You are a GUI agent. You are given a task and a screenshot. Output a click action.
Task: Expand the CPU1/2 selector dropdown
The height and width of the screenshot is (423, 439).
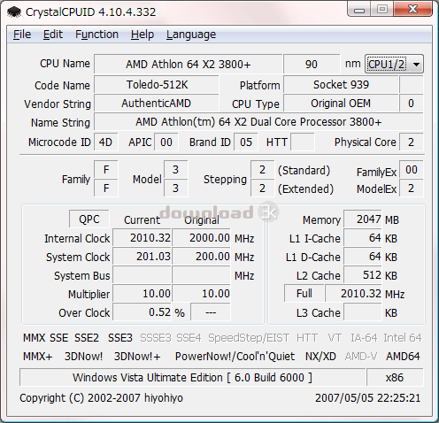coord(394,64)
